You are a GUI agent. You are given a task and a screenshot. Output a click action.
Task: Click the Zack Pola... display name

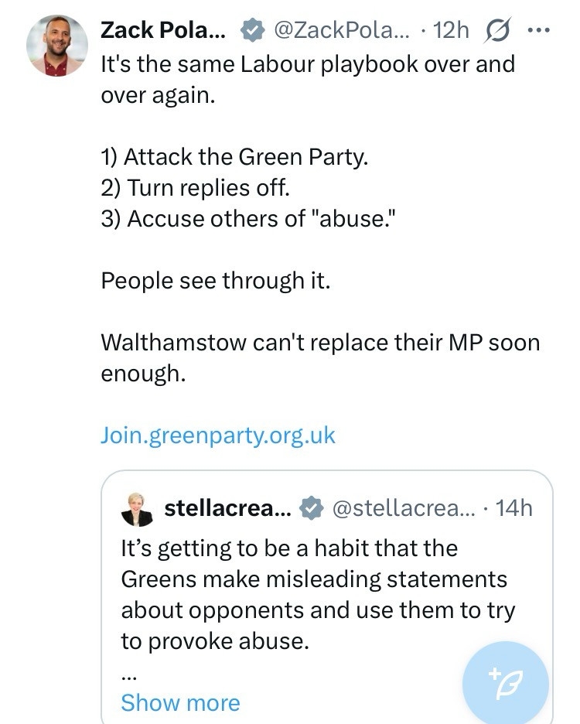tap(163, 29)
